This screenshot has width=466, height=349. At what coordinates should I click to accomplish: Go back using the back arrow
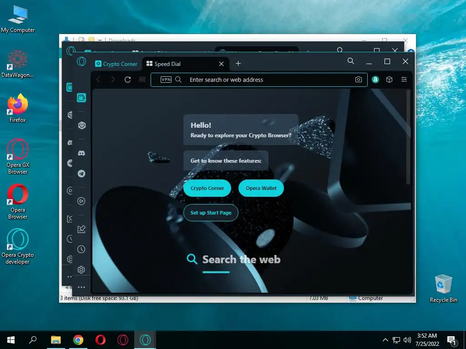pyautogui.click(x=98, y=80)
